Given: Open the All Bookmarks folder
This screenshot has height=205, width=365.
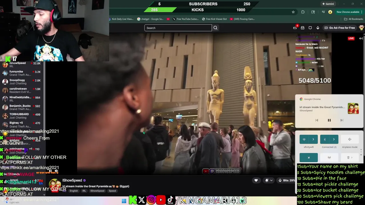Looking at the screenshot, I should click(353, 19).
